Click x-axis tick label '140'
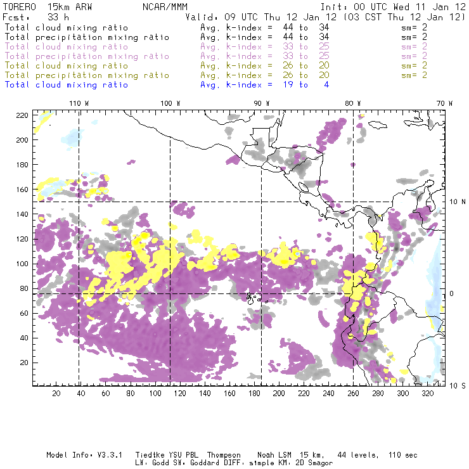Viewport: 469px width, 469px height. tap(205, 394)
